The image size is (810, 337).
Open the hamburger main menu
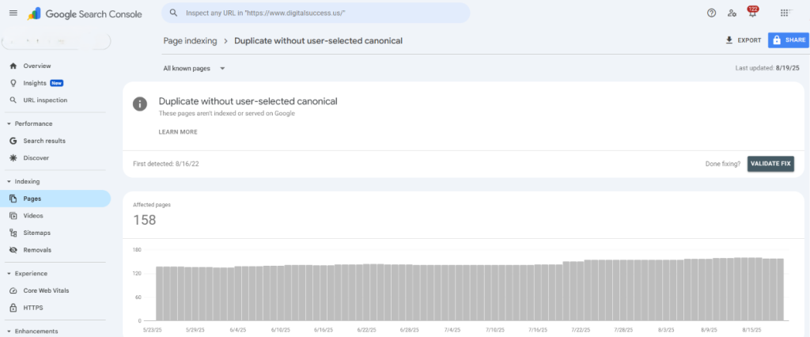click(13, 13)
